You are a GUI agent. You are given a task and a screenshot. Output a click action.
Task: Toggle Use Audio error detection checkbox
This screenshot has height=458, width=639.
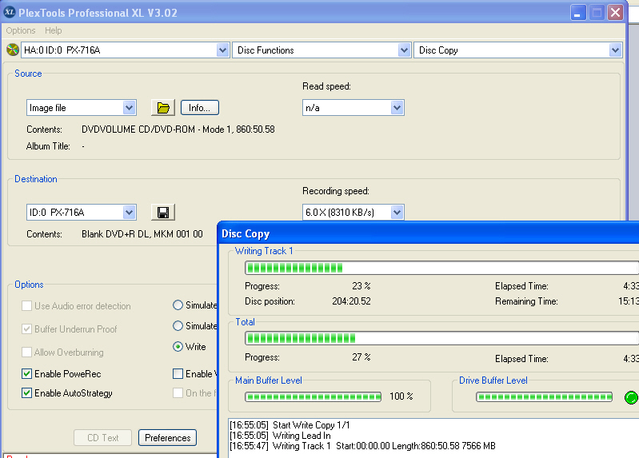pyautogui.click(x=27, y=305)
